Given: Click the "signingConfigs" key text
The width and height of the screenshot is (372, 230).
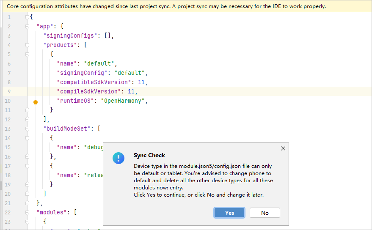Looking at the screenshot, I should pyautogui.click(x=70, y=36).
